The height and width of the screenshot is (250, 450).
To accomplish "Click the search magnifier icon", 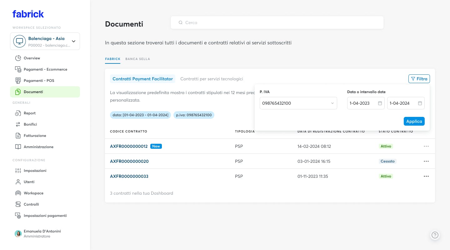I will tap(180, 22).
